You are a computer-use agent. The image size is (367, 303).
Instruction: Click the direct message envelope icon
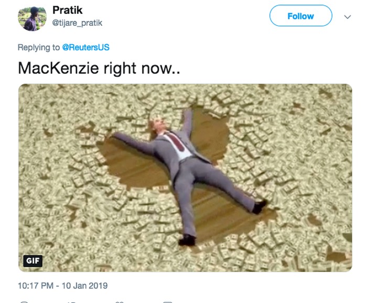point(168,302)
